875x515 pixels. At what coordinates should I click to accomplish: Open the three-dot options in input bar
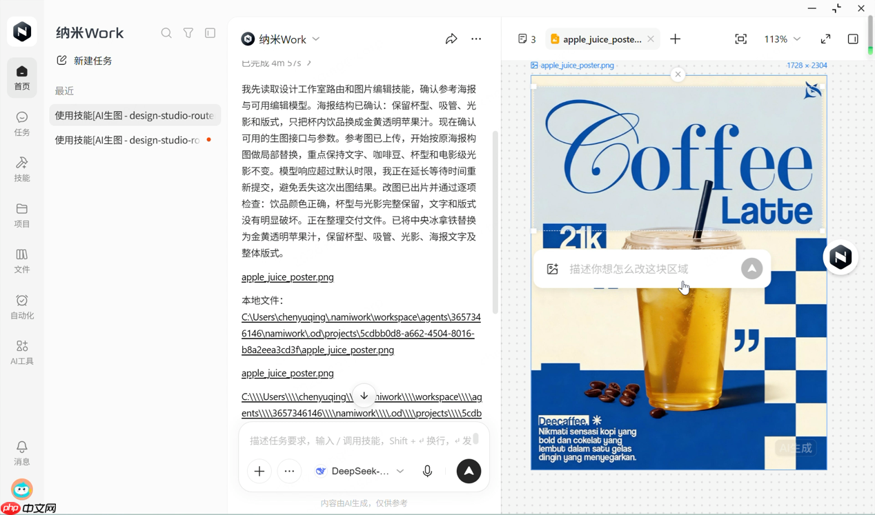pyautogui.click(x=289, y=472)
